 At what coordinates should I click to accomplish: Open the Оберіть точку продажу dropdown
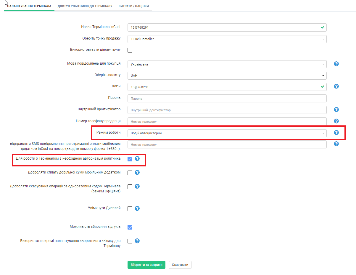coord(227,39)
